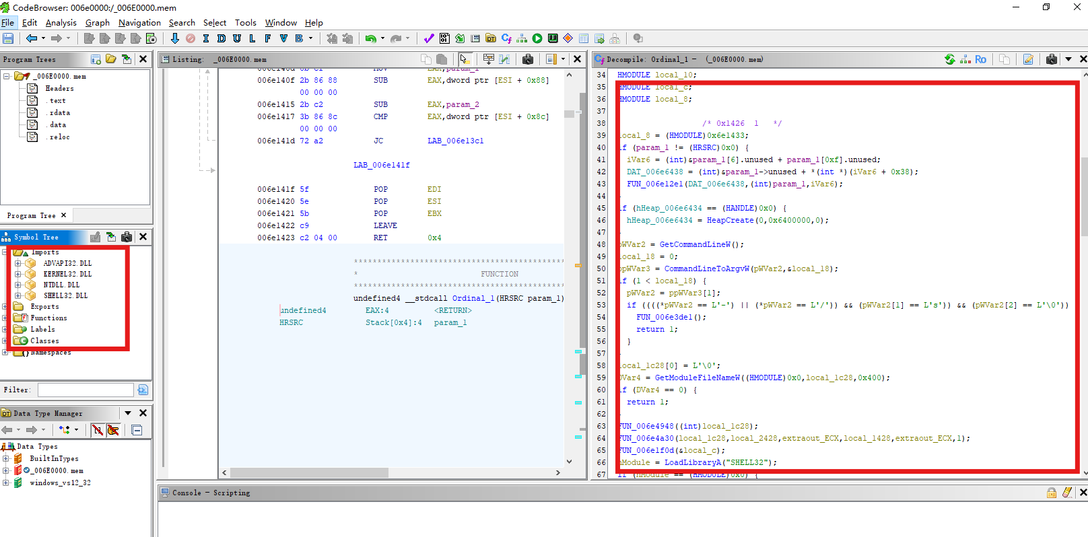Toggle navigate by Instruction (I) icon
The width and height of the screenshot is (1088, 537).
[x=206, y=38]
